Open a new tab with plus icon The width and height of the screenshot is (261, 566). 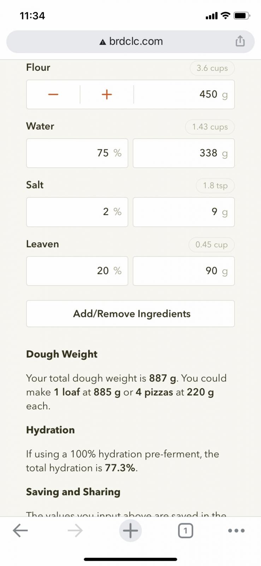tap(130, 531)
